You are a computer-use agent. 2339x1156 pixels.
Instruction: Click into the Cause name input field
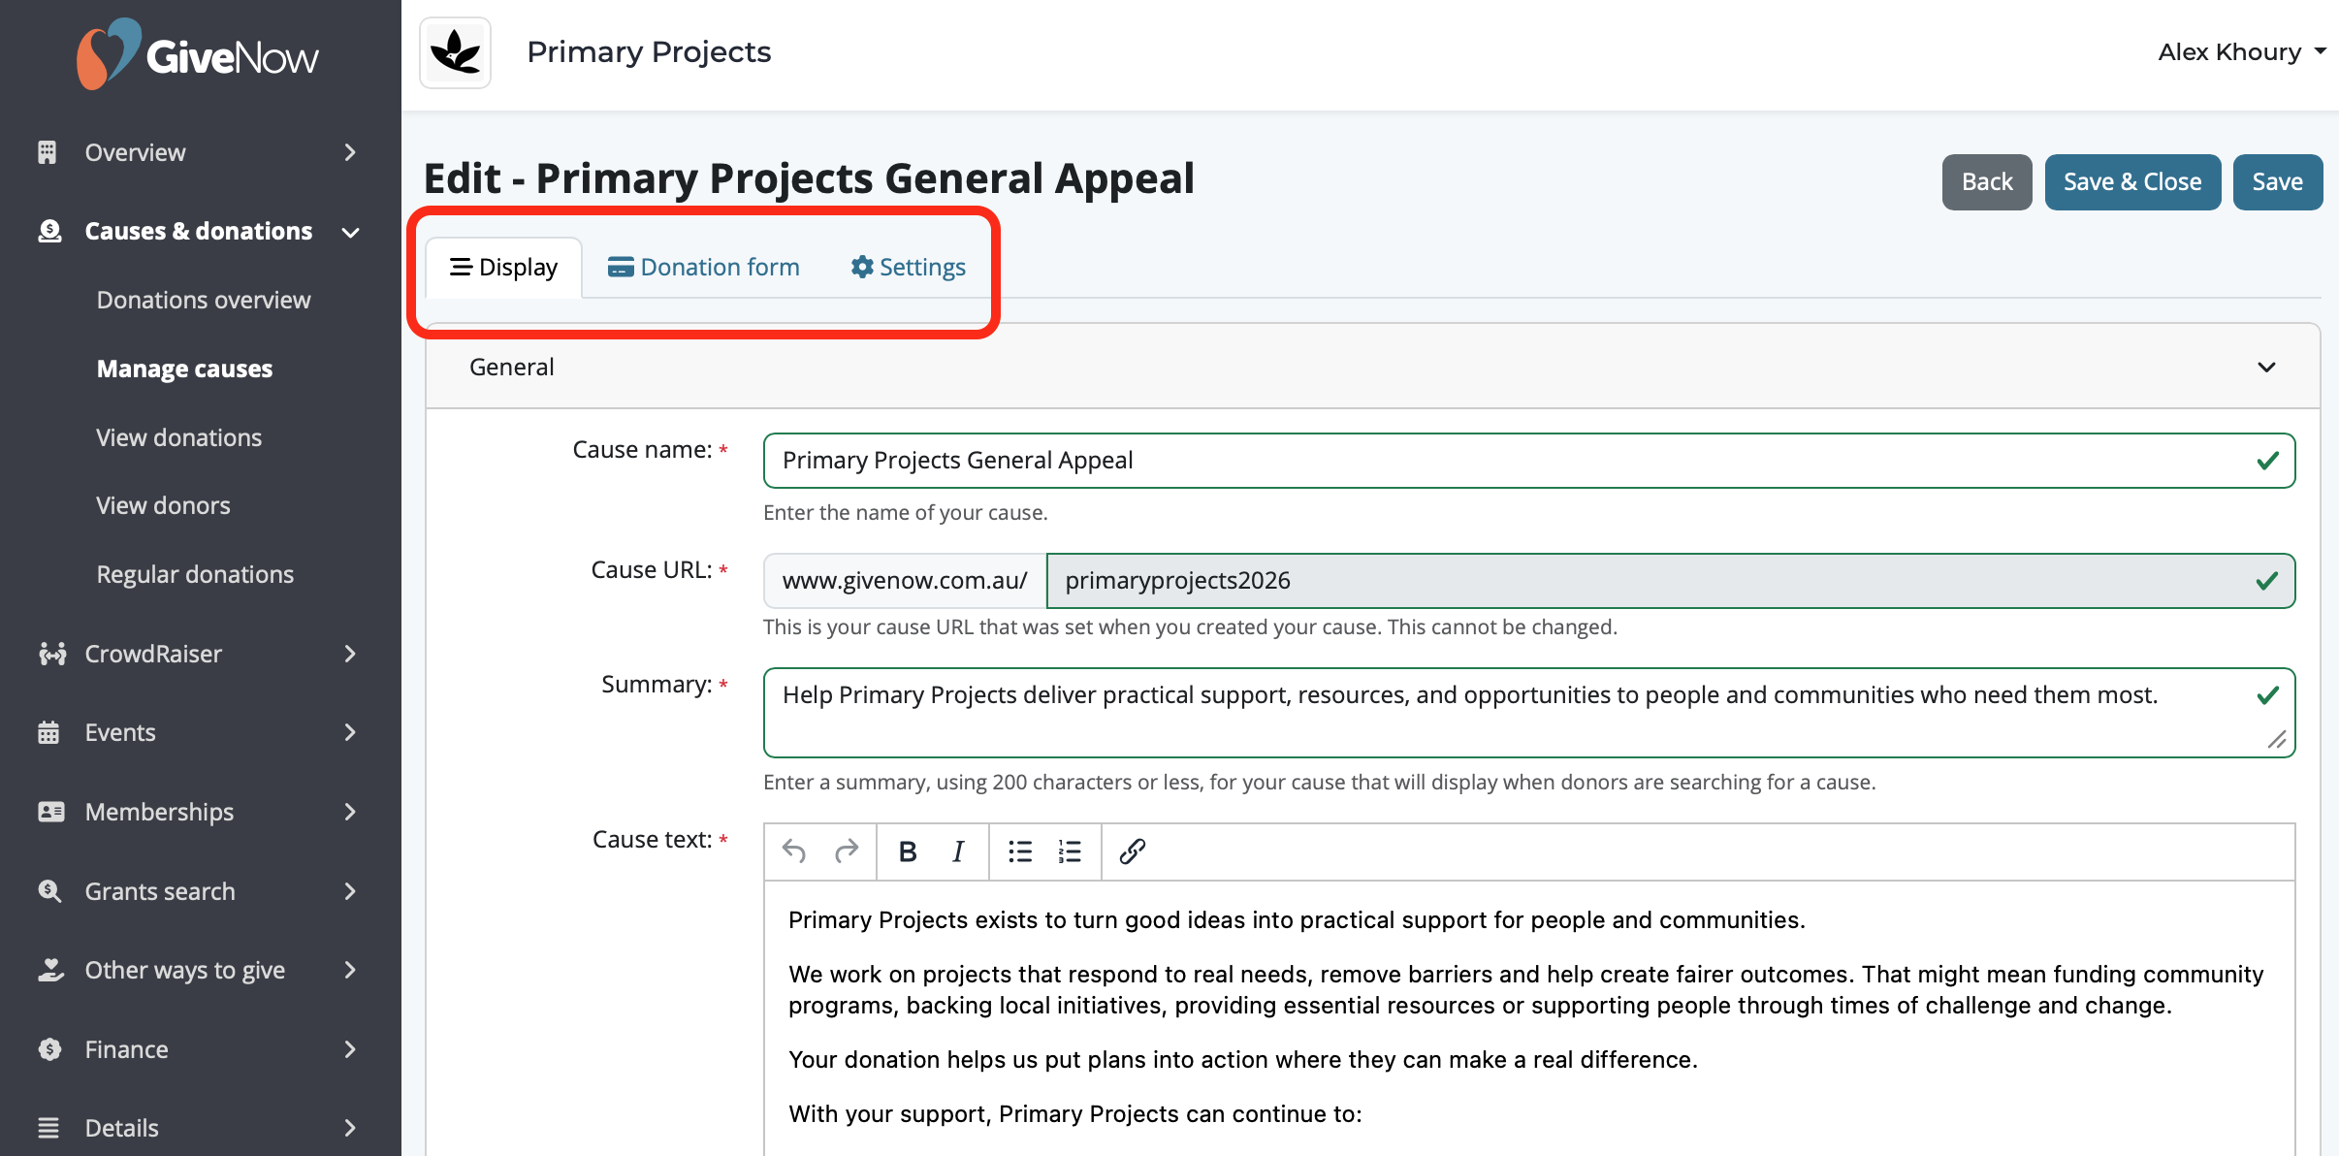pos(1529,461)
